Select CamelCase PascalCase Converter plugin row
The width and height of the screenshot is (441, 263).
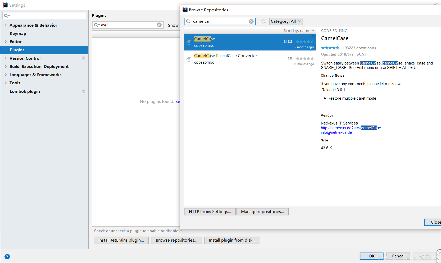click(x=250, y=59)
